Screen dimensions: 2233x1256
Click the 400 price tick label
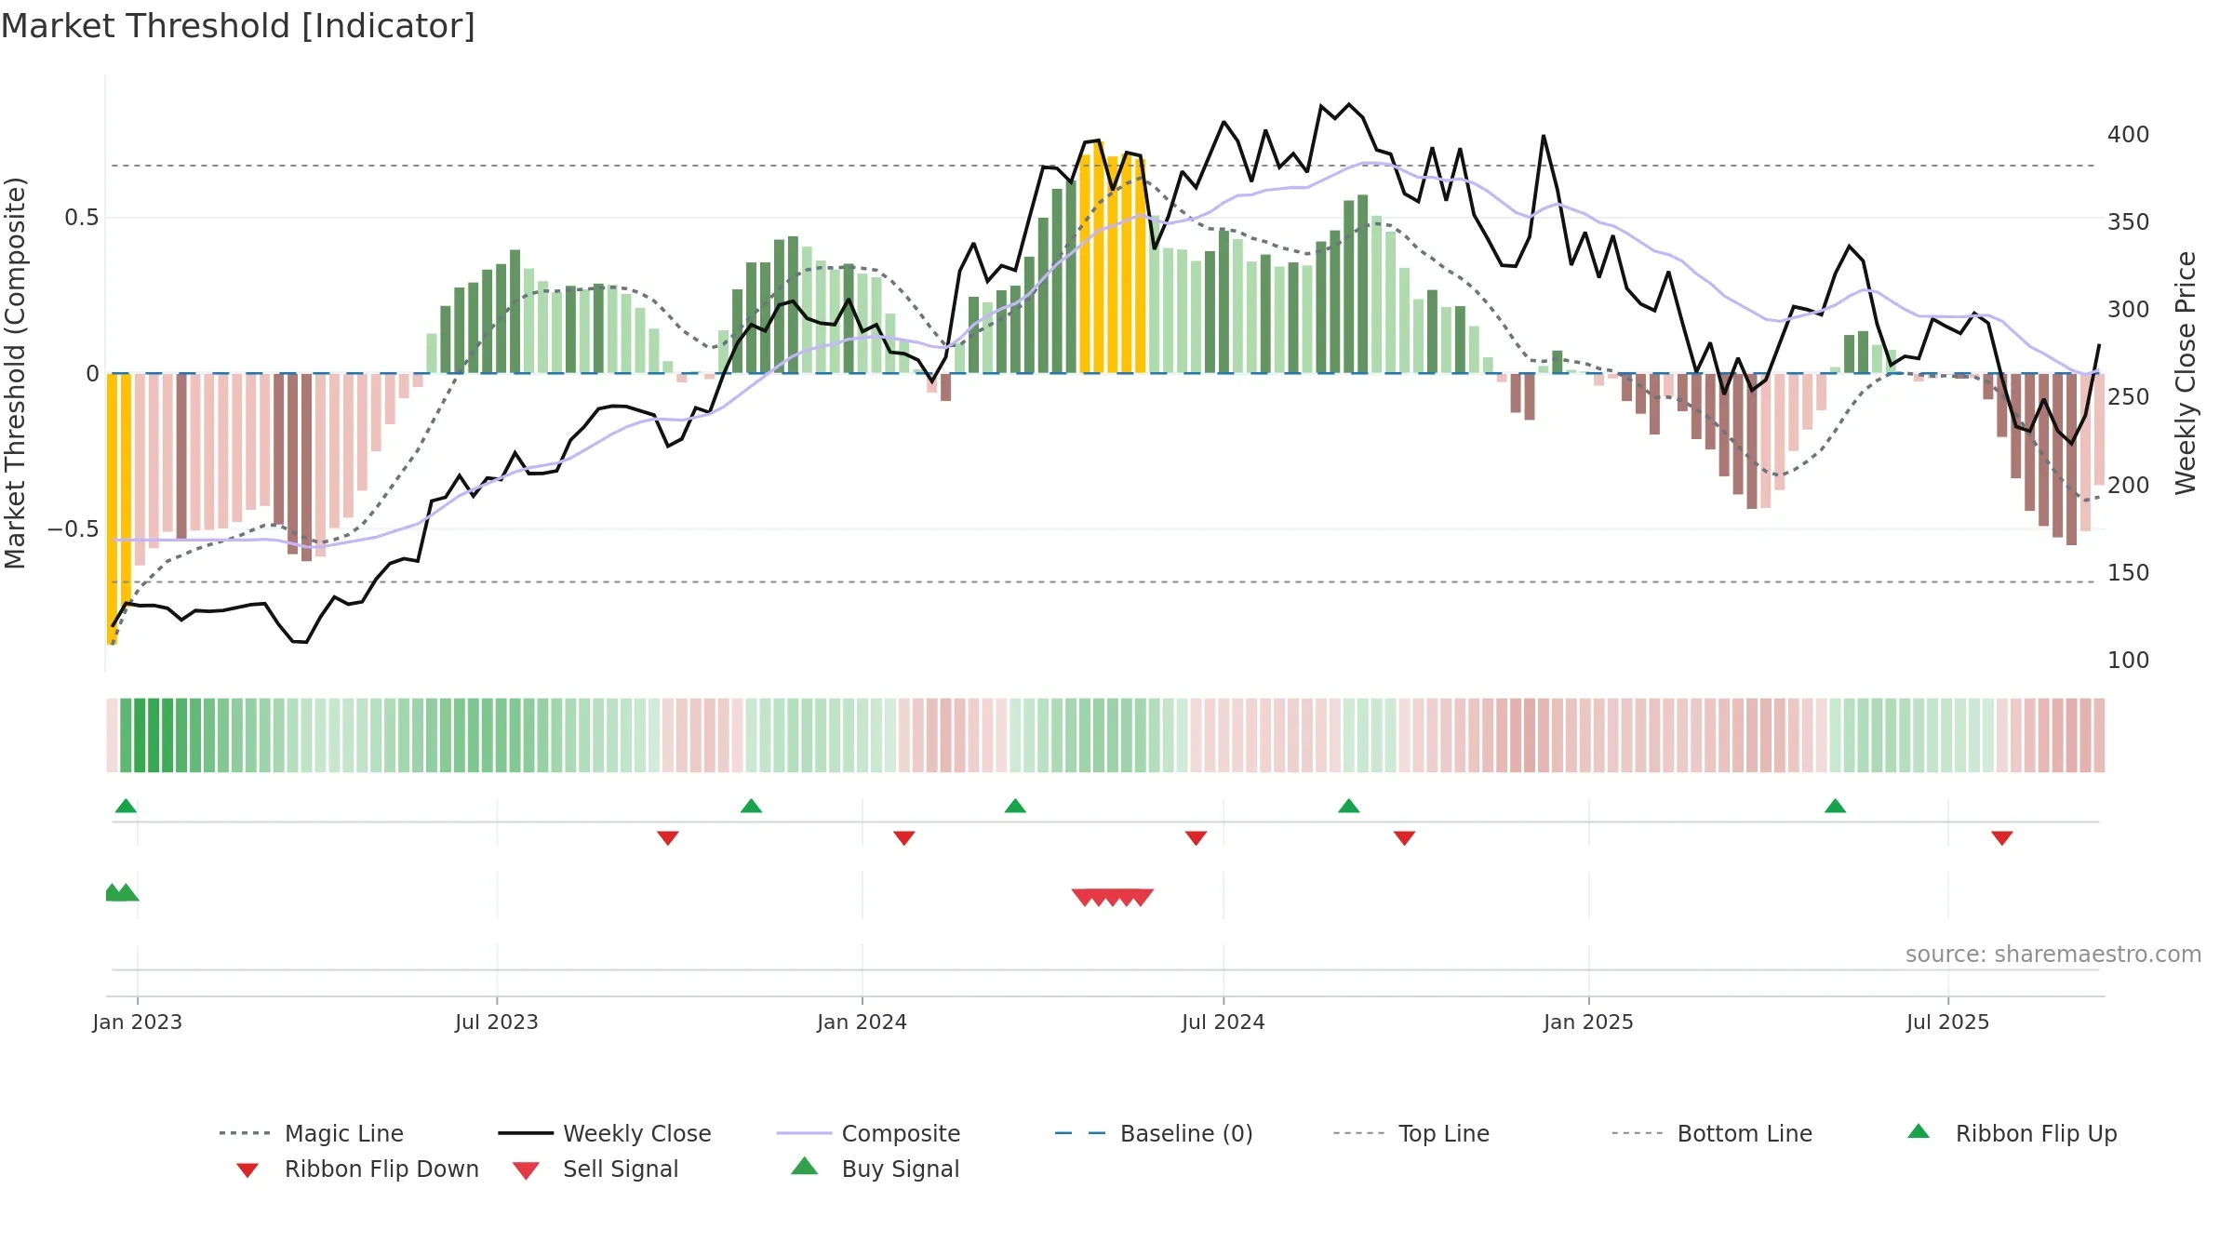(2129, 135)
